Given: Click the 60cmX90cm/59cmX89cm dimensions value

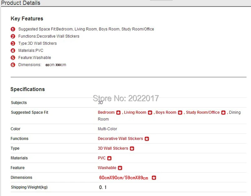Looking at the screenshot, I should pos(124,178).
